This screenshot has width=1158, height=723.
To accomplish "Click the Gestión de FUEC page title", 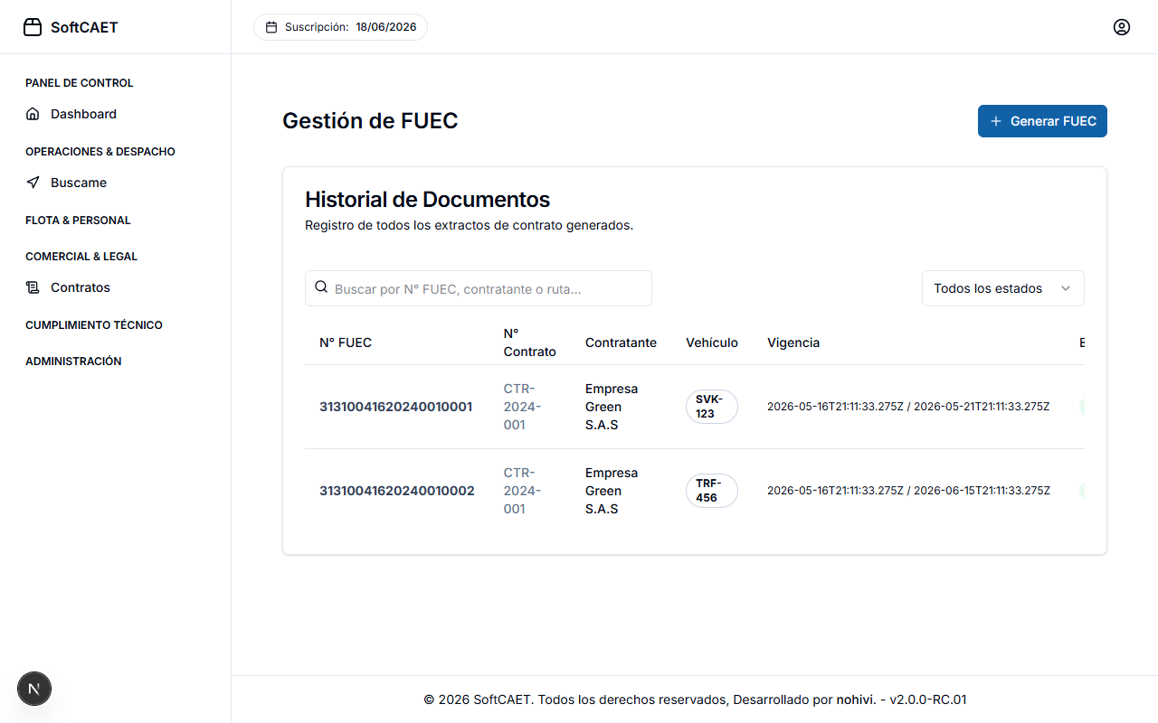I will [x=370, y=121].
